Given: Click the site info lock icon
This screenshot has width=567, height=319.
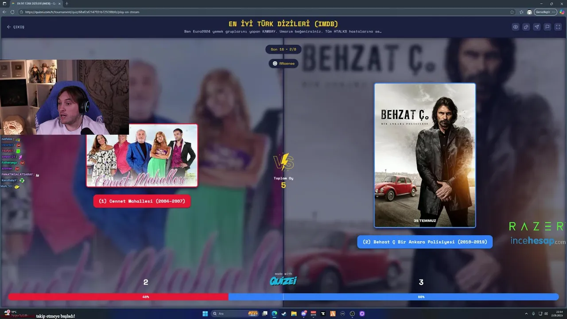Looking at the screenshot, I should click(22, 12).
